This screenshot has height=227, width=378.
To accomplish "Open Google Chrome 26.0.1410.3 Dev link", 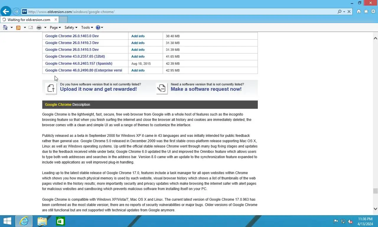I will coord(72,43).
